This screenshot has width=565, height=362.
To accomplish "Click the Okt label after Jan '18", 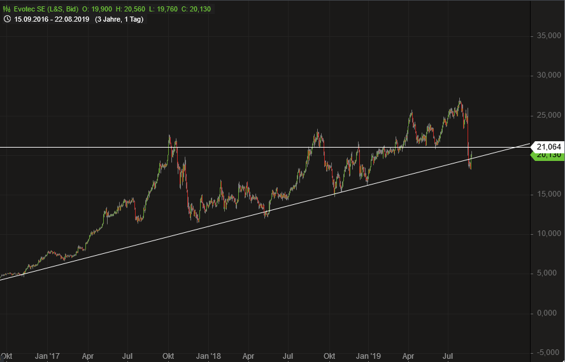I will tap(329, 356).
